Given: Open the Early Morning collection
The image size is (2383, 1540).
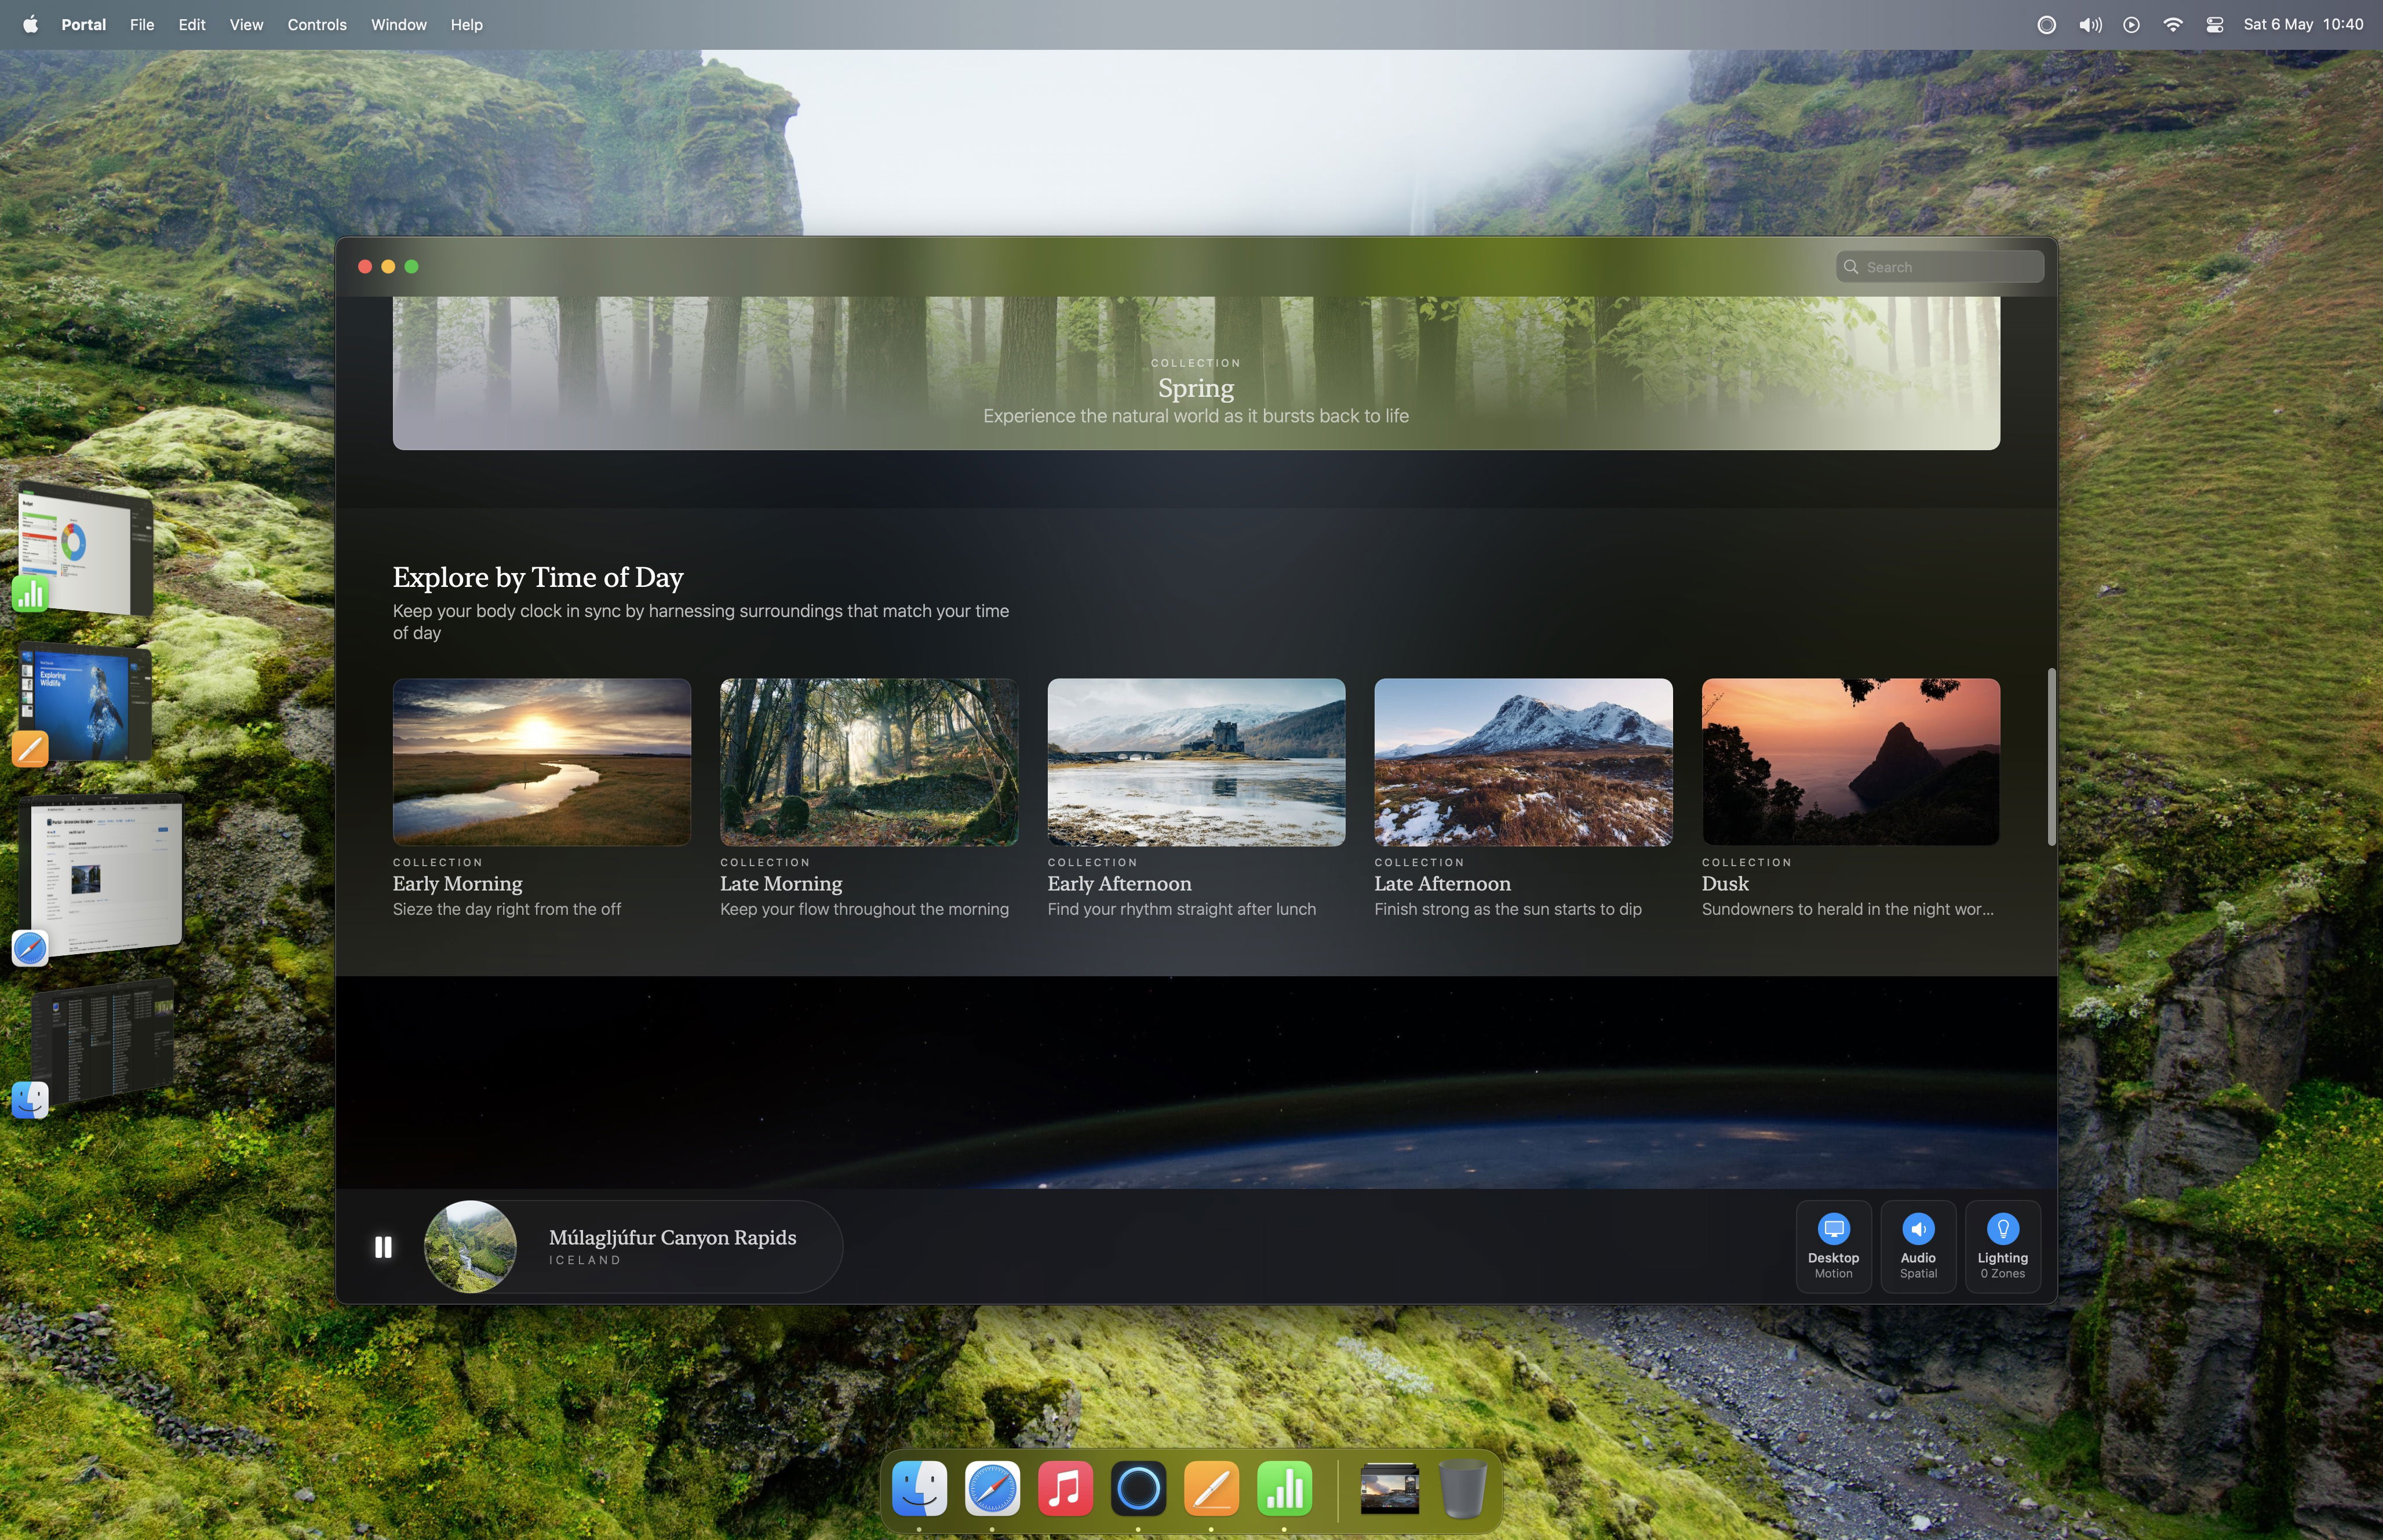Looking at the screenshot, I should [541, 762].
